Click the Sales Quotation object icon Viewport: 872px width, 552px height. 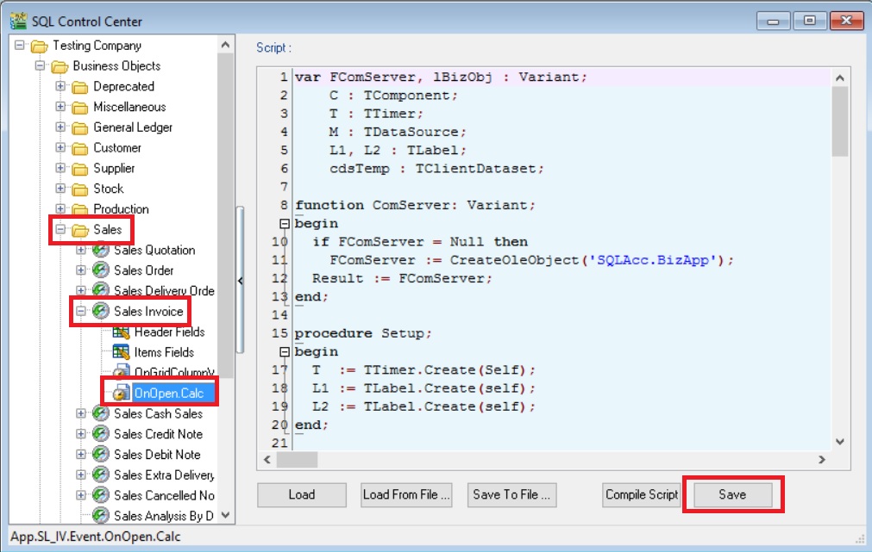(x=101, y=250)
